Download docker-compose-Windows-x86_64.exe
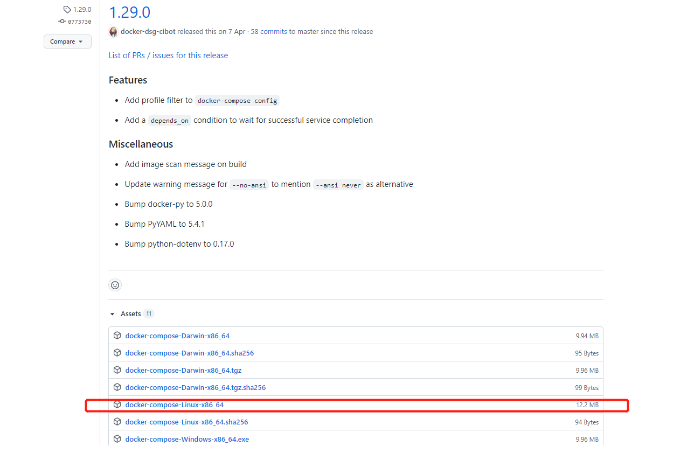This screenshot has height=467, width=694. point(187,439)
